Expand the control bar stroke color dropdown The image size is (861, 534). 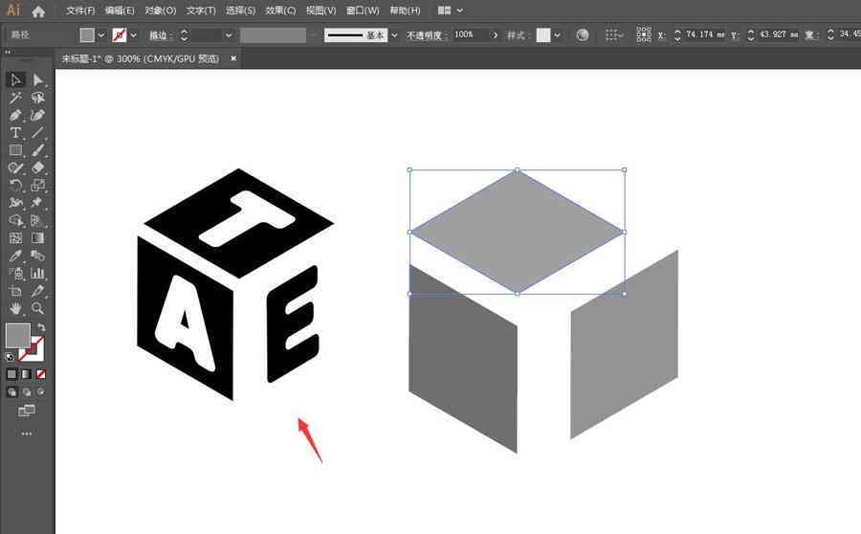tap(133, 35)
